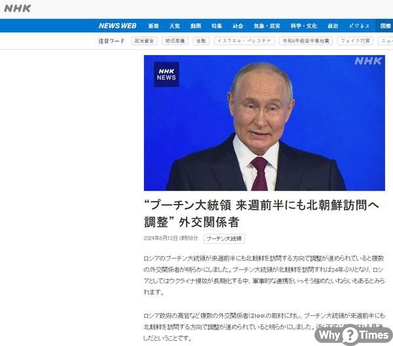Viewport: 393px width, 346px height.
Task: Open the NEWS WEB home logo
Action: coord(117,26)
